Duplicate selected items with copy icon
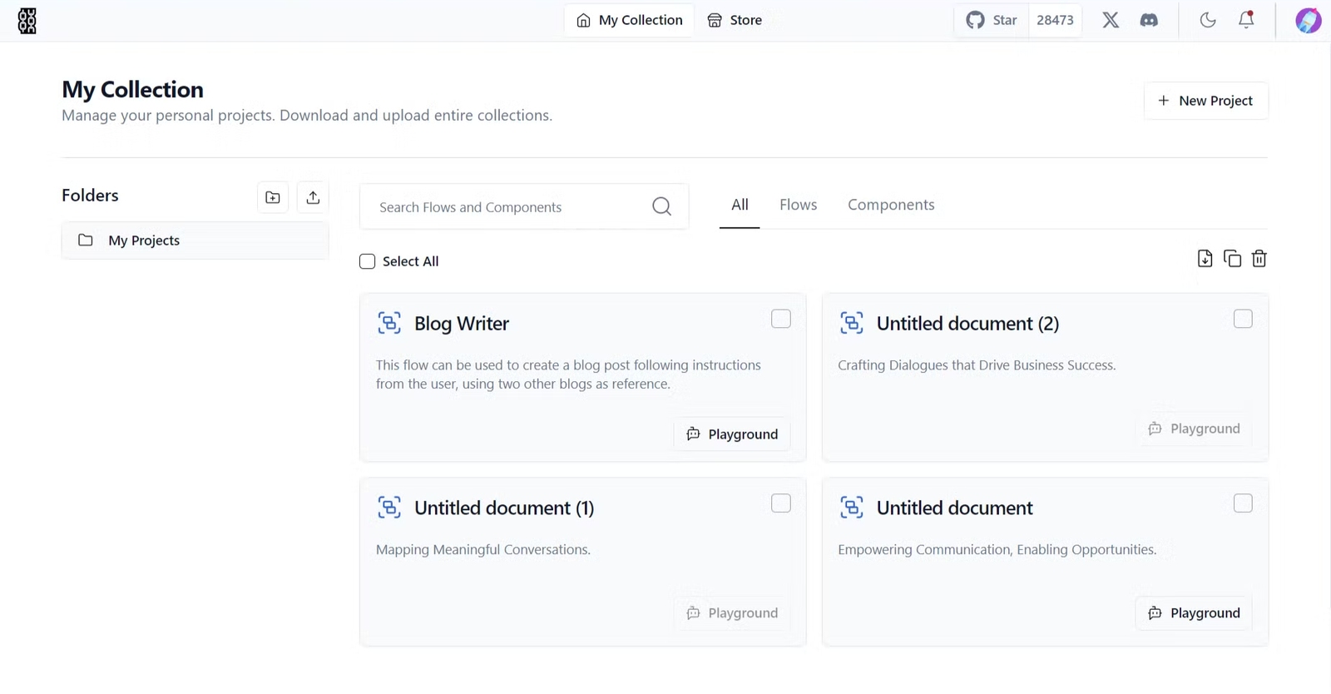This screenshot has width=1331, height=694. (1232, 259)
